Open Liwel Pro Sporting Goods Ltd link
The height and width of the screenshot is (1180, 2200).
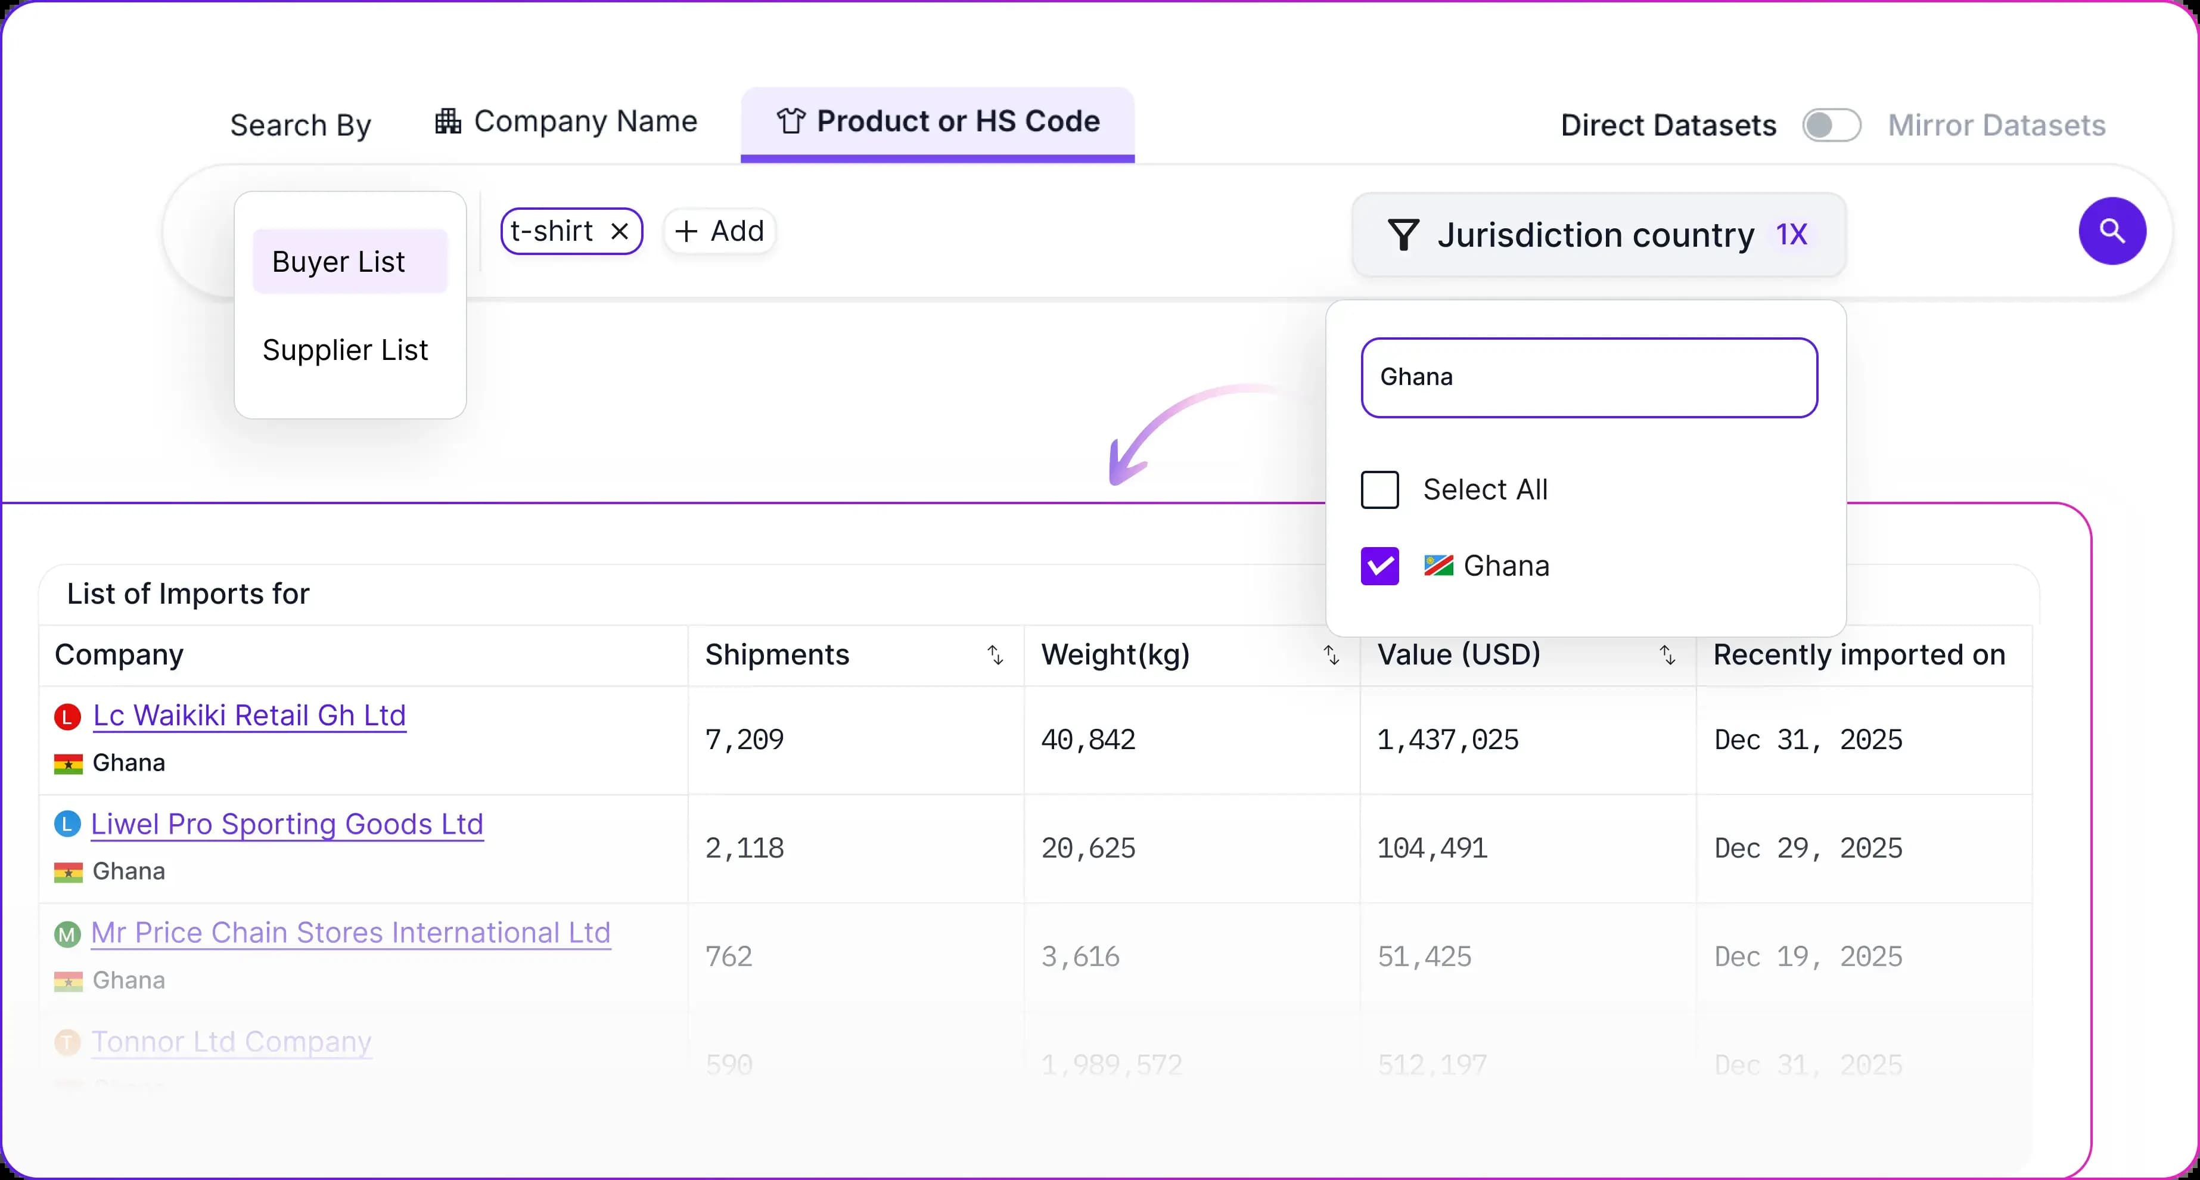[287, 825]
